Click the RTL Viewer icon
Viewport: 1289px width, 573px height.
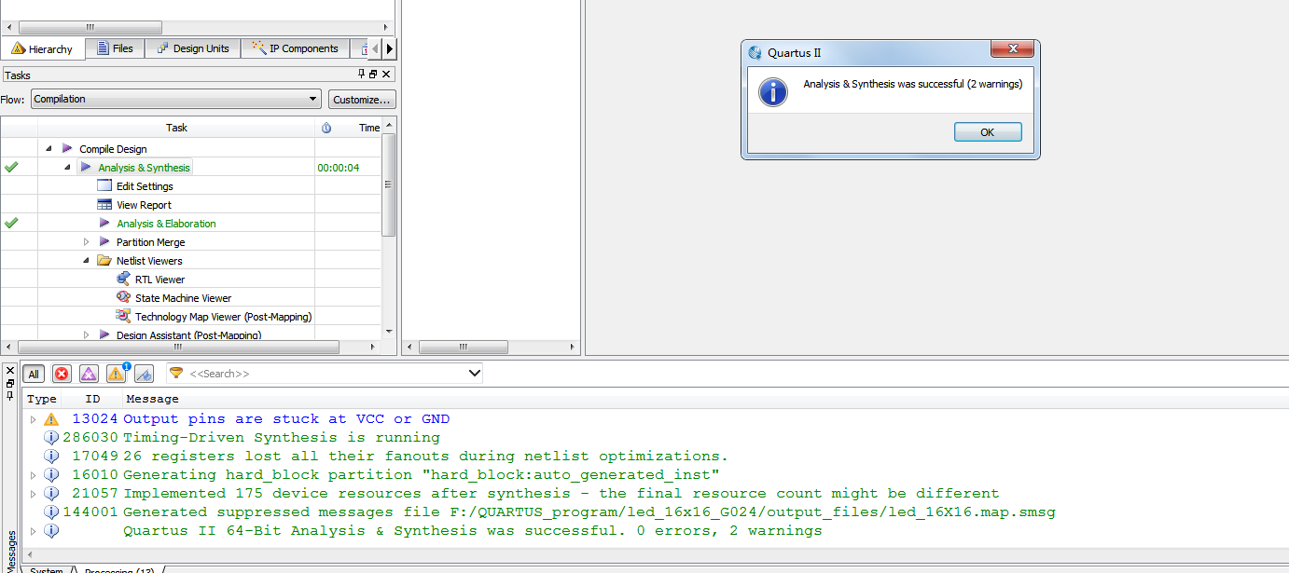point(123,279)
